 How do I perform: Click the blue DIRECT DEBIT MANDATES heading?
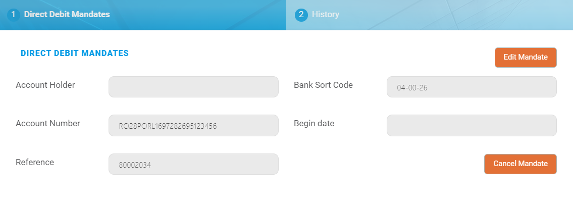(75, 54)
